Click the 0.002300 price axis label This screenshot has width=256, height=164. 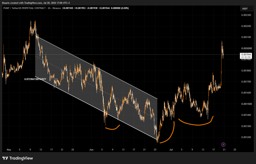246,15
